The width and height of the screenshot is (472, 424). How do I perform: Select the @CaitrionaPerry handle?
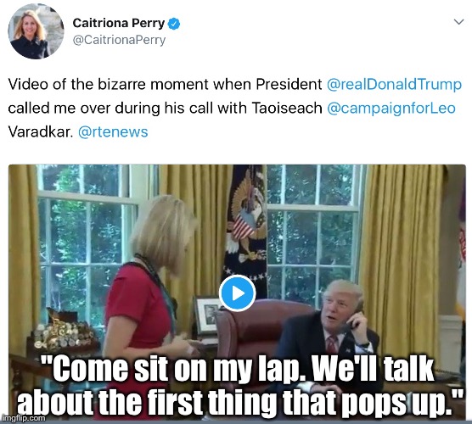coord(119,40)
